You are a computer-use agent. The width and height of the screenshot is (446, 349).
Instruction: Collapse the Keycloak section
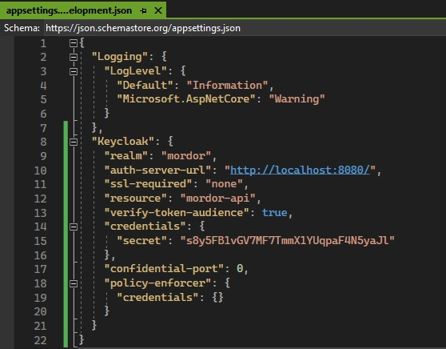click(74, 142)
